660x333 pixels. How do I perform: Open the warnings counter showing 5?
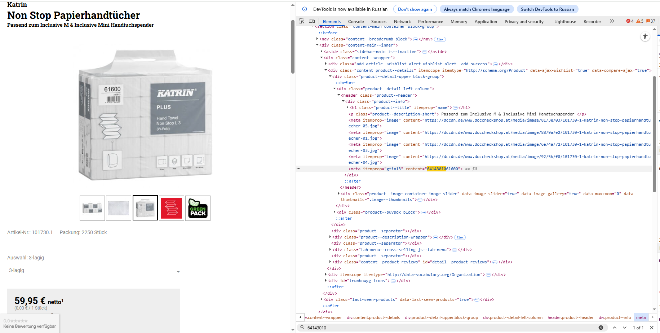click(x=640, y=21)
